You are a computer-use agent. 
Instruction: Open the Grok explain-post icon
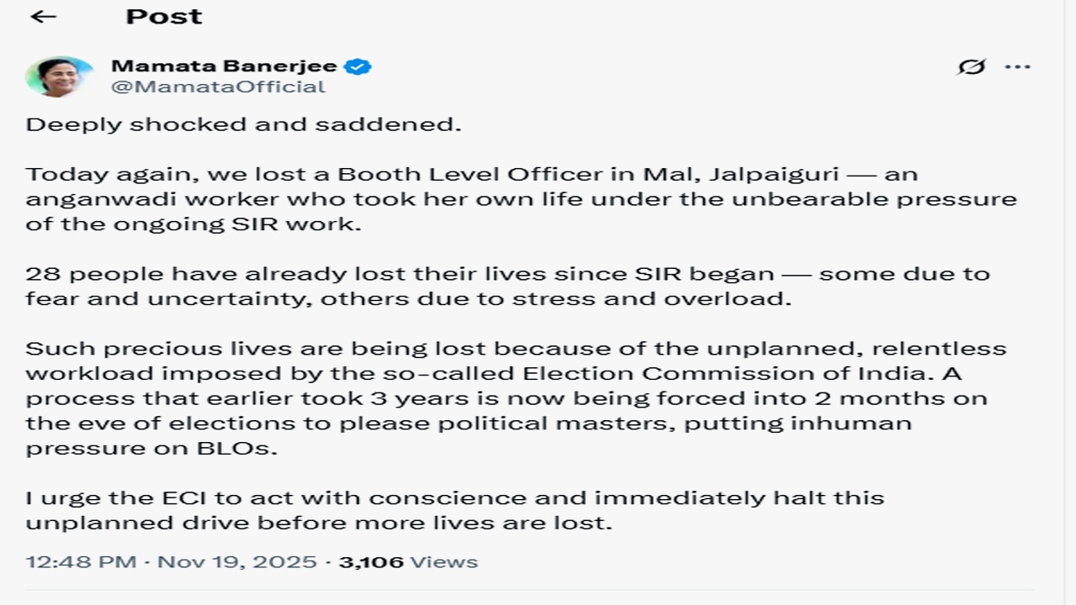pyautogui.click(x=971, y=66)
